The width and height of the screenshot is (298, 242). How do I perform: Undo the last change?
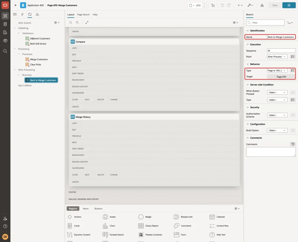tap(222, 5)
